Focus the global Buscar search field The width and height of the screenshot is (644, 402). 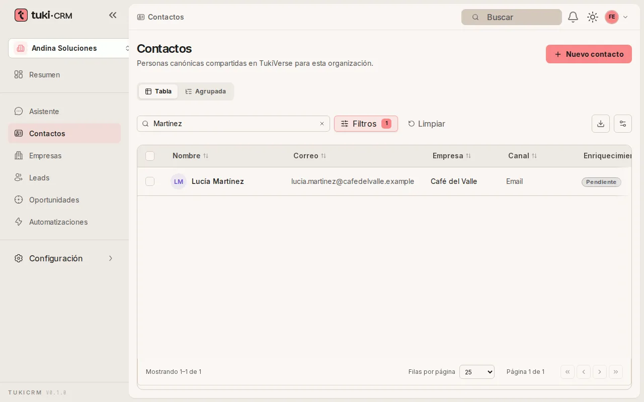(x=511, y=17)
